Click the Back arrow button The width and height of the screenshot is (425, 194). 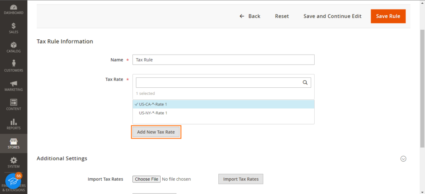249,16
